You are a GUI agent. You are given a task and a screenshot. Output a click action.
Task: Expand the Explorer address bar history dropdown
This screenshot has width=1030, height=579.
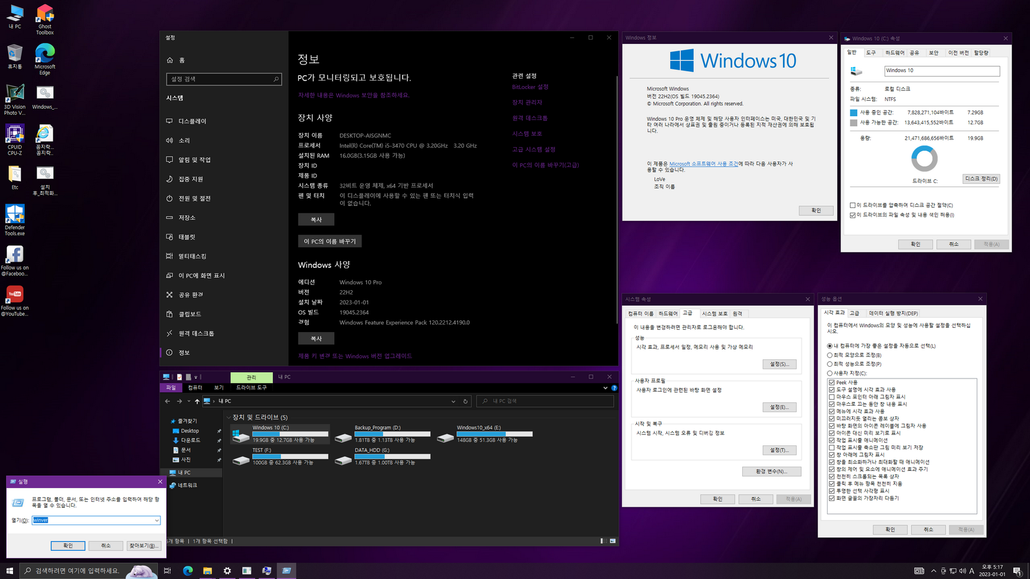[x=453, y=401]
